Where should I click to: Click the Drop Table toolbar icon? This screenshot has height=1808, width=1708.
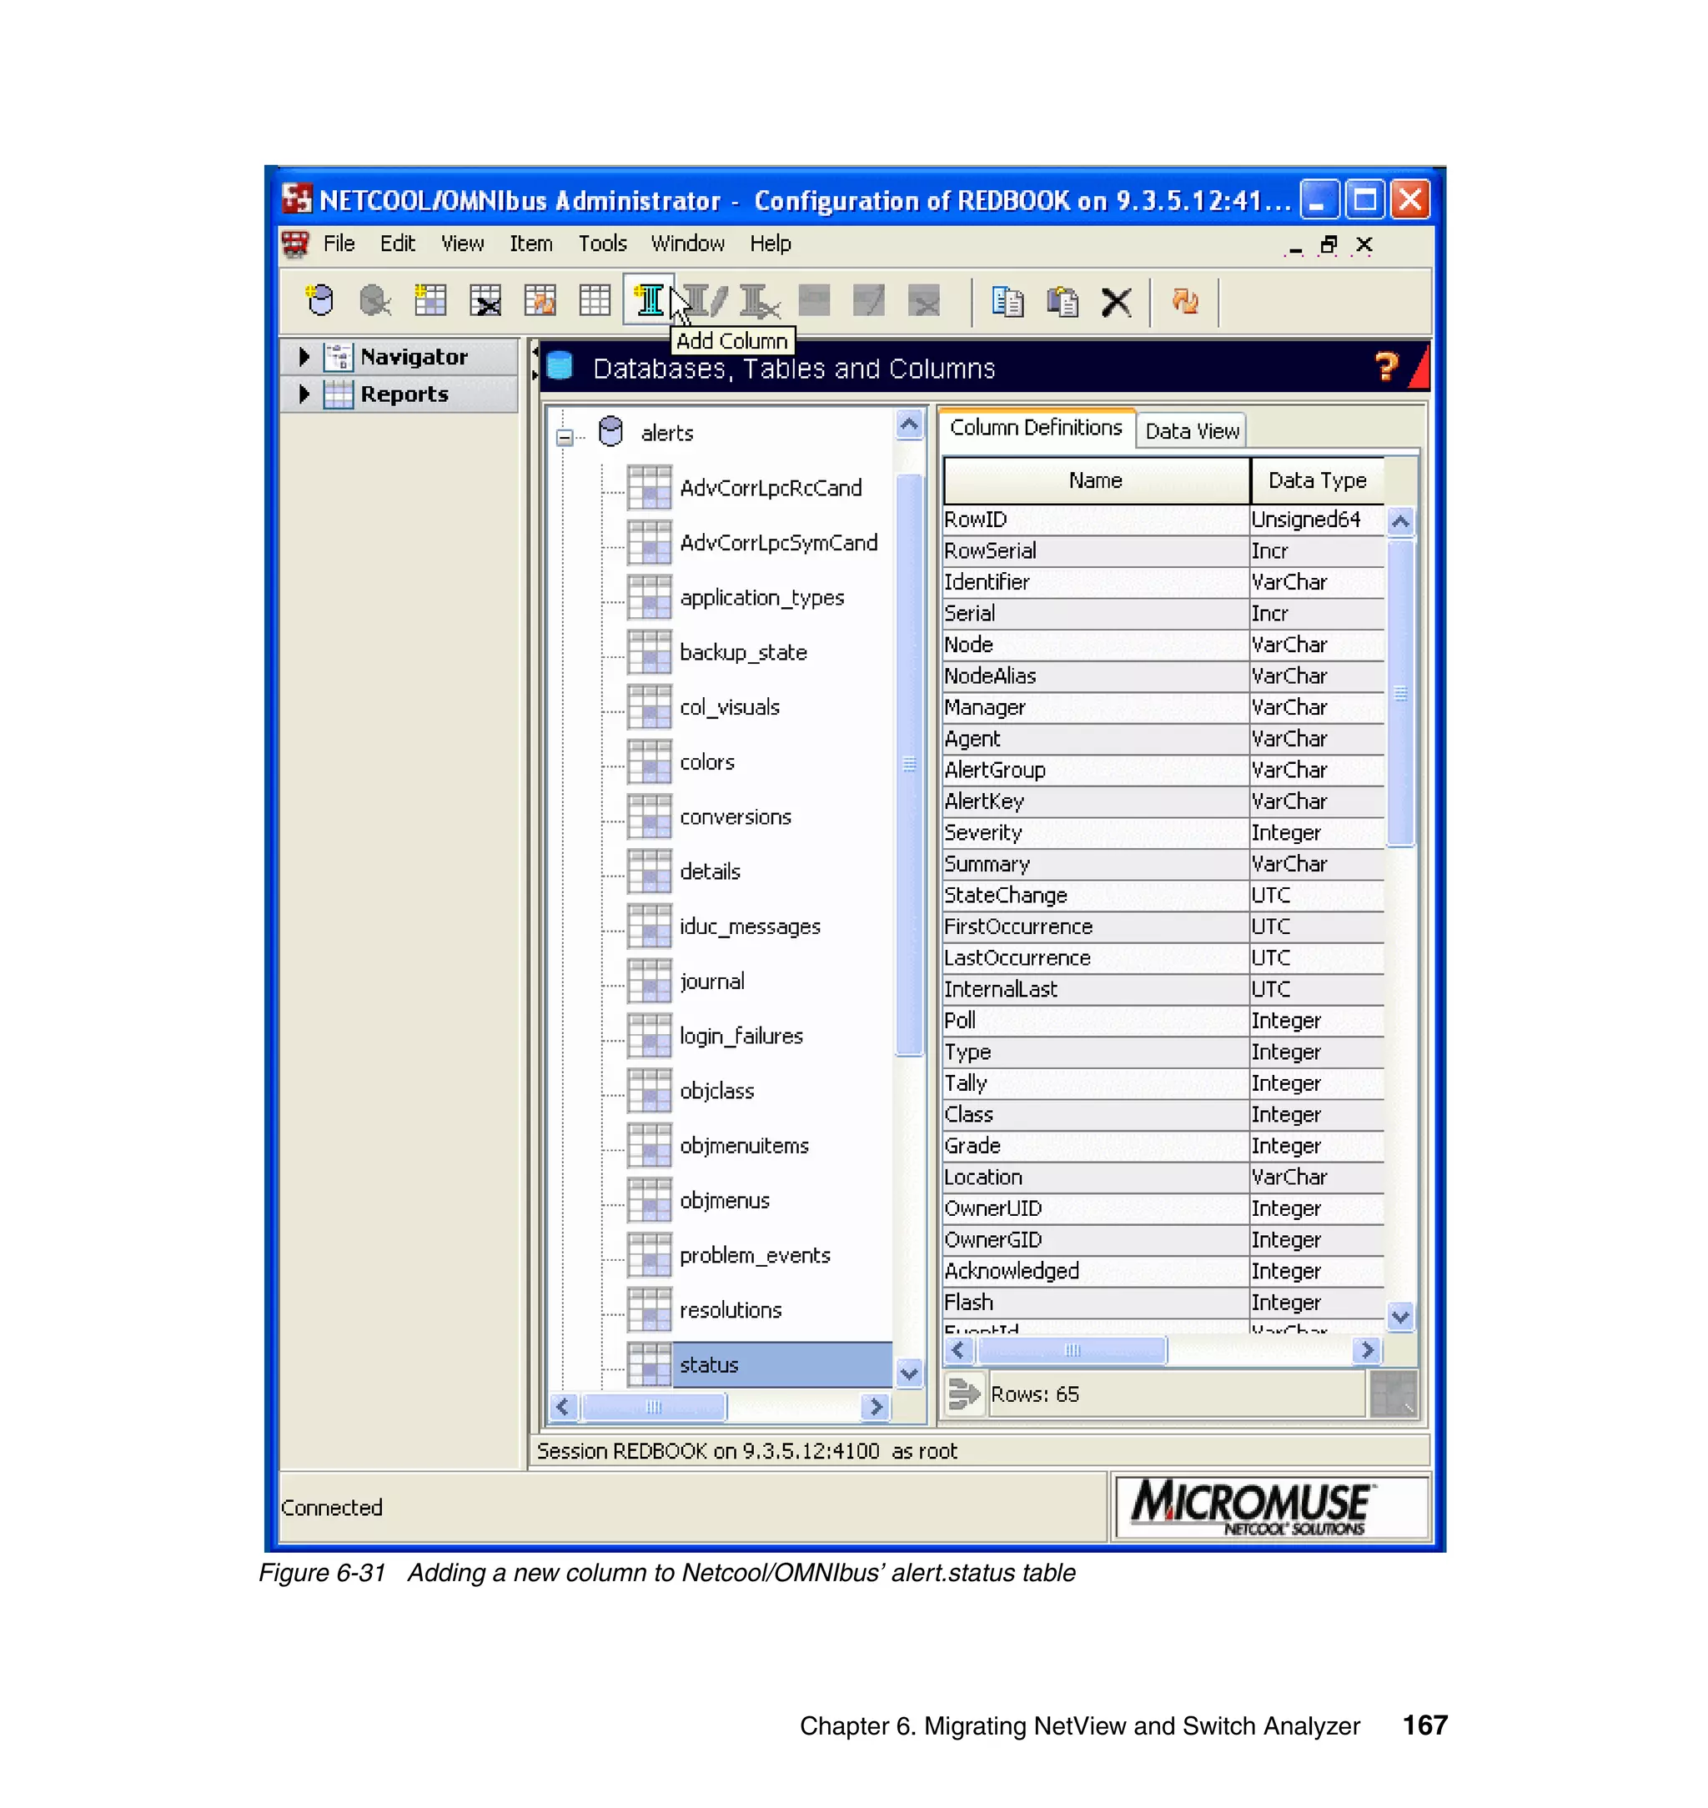click(x=485, y=299)
